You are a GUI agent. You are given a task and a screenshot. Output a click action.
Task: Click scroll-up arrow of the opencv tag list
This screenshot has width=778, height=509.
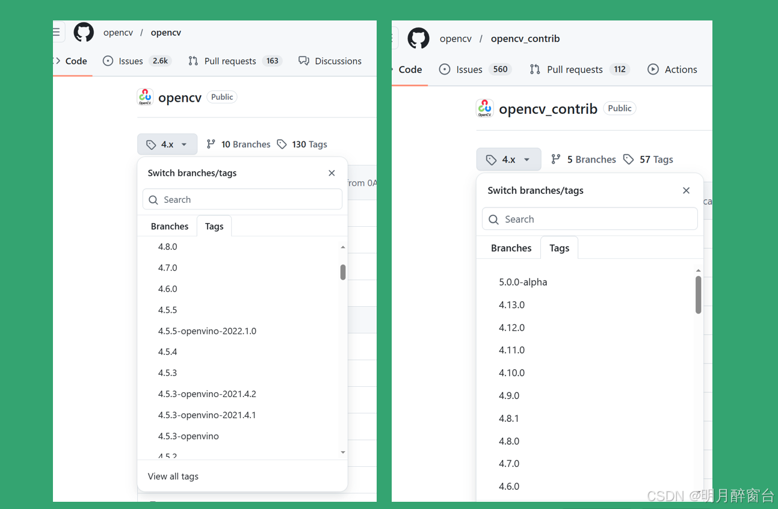(x=343, y=247)
